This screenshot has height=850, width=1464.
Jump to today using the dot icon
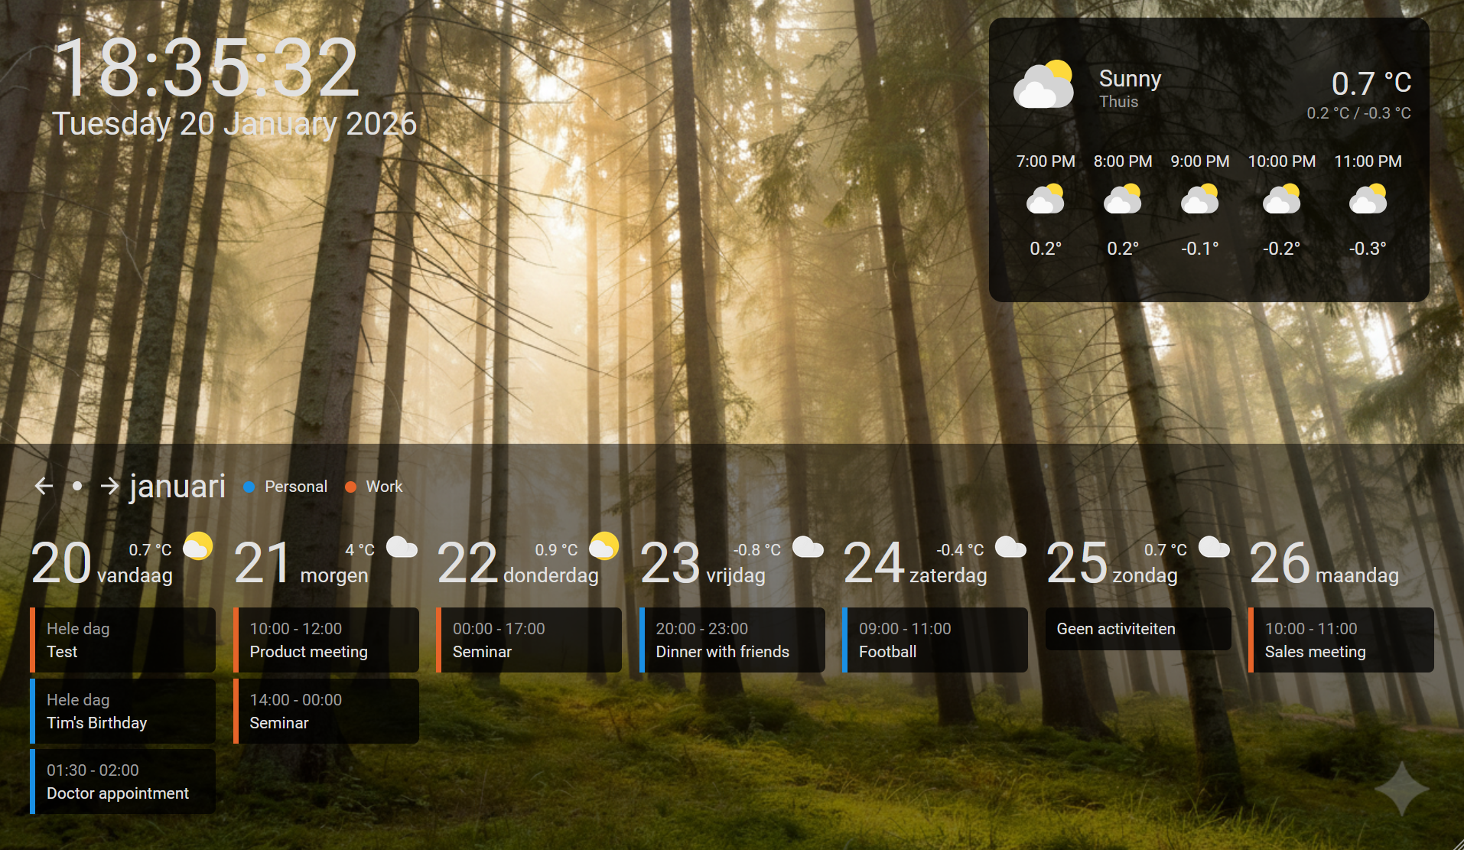[76, 486]
